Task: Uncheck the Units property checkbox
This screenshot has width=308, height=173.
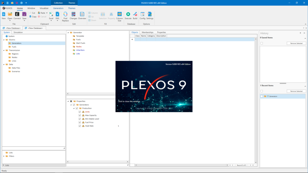Action: (x=80, y=112)
